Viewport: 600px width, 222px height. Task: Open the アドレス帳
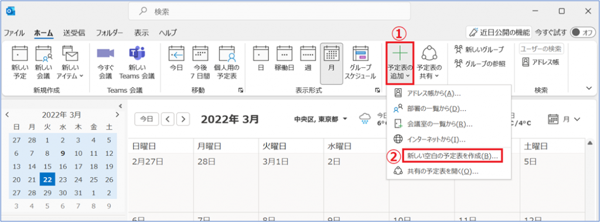coord(541,63)
